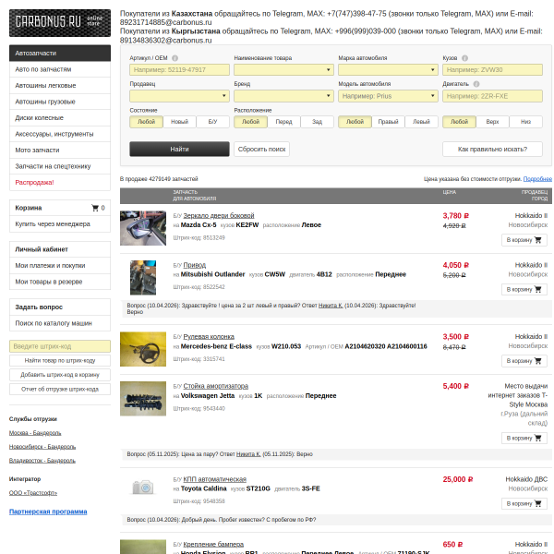Viewport: 554px width, 554px height.
Task: Select Любой under Состояние
Action: (x=146, y=122)
